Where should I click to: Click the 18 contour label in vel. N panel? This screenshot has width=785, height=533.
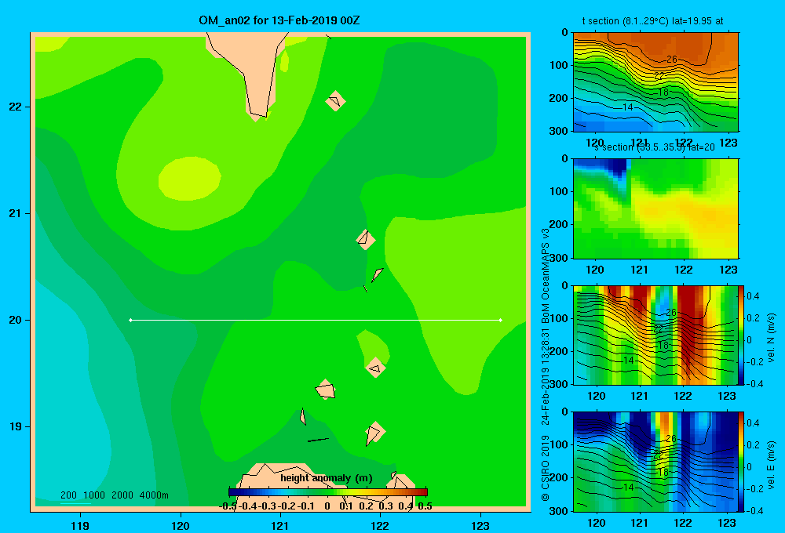[663, 345]
